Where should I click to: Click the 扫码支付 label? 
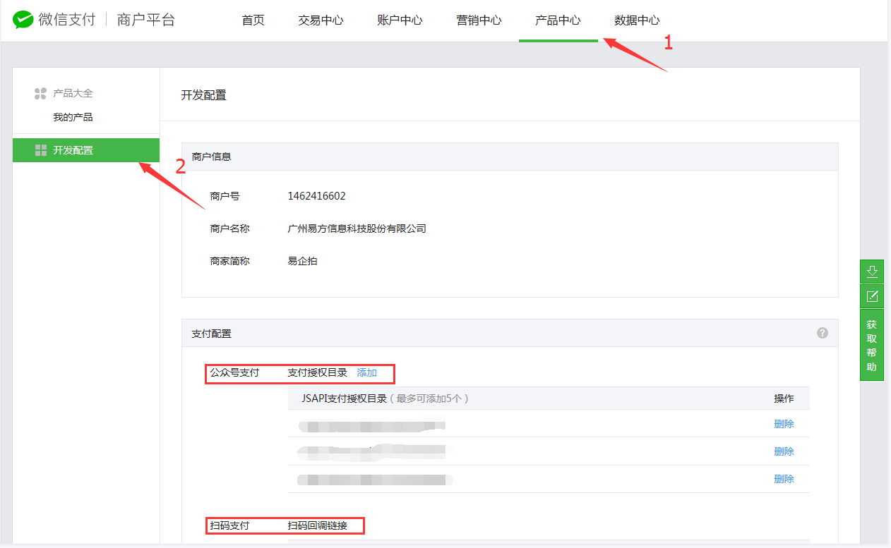229,525
